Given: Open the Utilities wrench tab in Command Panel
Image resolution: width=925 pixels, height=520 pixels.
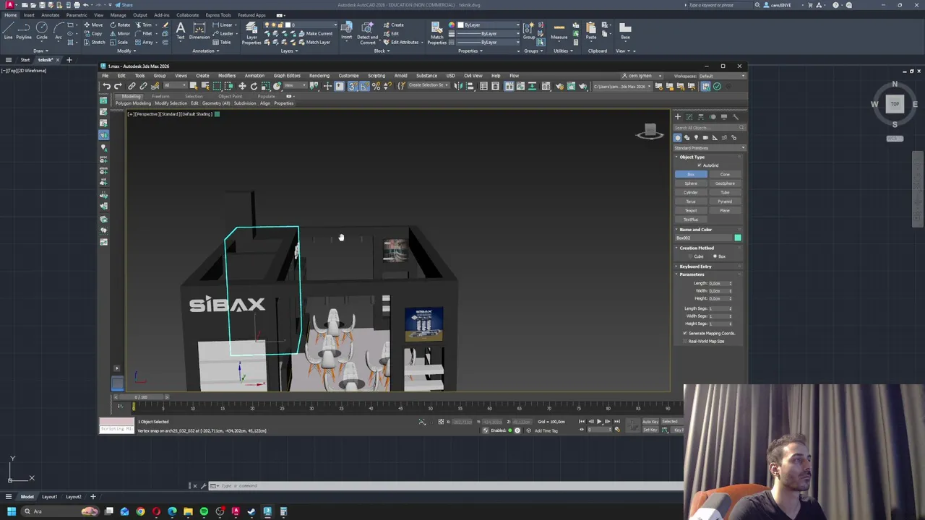Looking at the screenshot, I should pos(736,117).
